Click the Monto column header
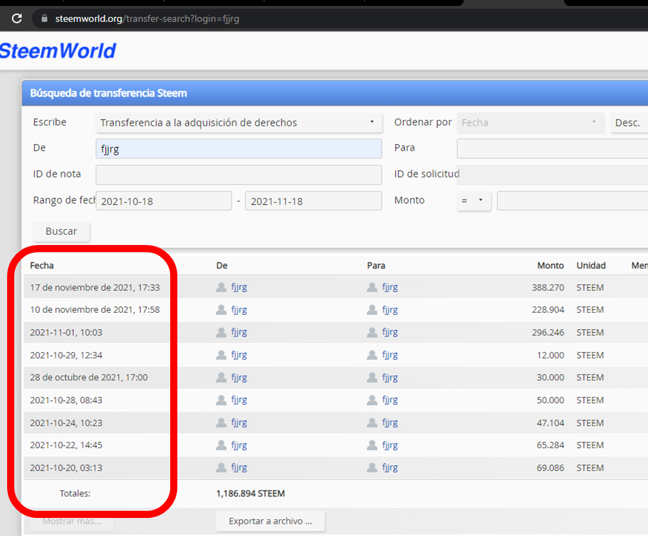The width and height of the screenshot is (648, 536). 551,265
